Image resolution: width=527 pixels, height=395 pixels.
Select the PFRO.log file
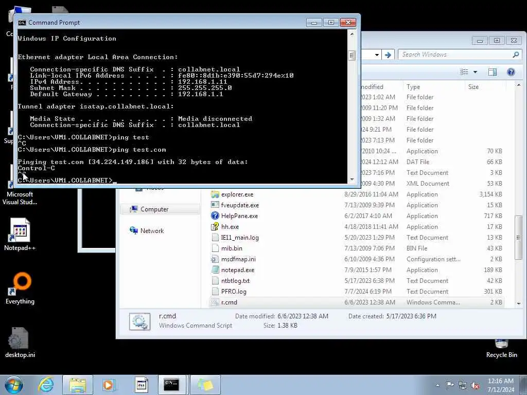point(234,292)
